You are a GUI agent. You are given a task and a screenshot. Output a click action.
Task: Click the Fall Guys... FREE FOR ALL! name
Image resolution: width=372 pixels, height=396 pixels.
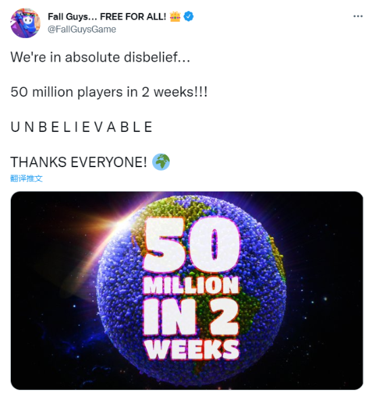[x=107, y=17]
